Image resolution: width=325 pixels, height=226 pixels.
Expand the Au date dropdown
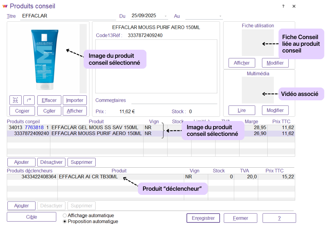coord(220,16)
